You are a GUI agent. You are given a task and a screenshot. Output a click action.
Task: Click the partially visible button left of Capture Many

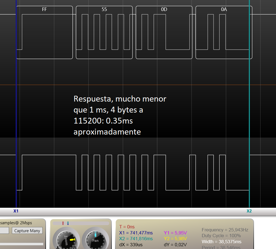(4, 231)
